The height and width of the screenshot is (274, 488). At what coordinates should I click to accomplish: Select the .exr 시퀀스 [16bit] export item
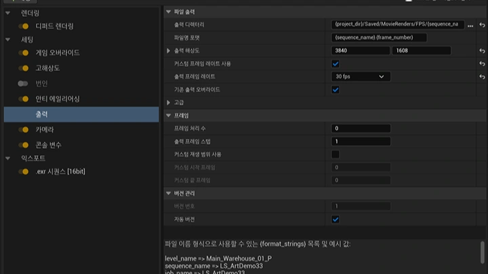pyautogui.click(x=60, y=171)
